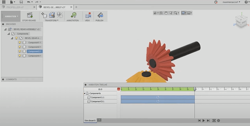Click the timeline playhead marker at 10

point(195,89)
